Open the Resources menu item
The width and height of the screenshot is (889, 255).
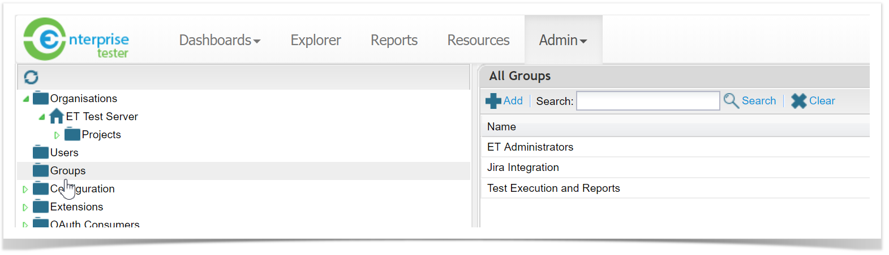click(x=478, y=40)
